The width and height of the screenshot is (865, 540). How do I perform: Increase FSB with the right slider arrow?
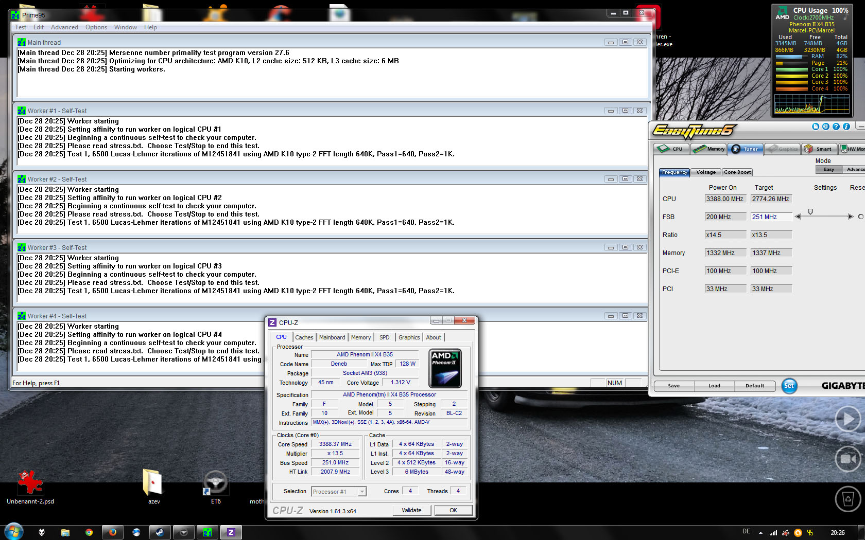(x=851, y=217)
